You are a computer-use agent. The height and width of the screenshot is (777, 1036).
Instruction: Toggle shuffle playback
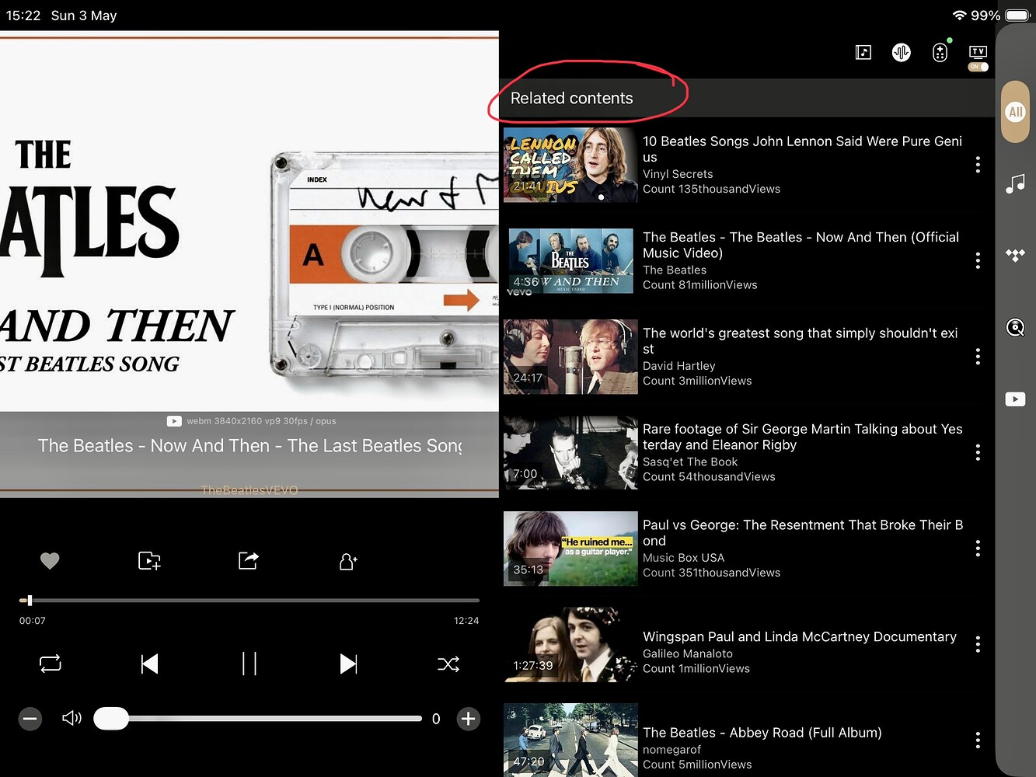[x=448, y=664]
